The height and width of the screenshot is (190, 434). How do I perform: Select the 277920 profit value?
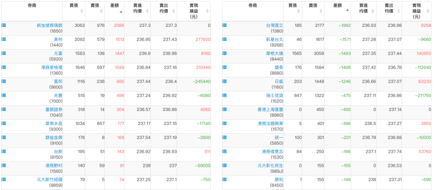coord(203,40)
